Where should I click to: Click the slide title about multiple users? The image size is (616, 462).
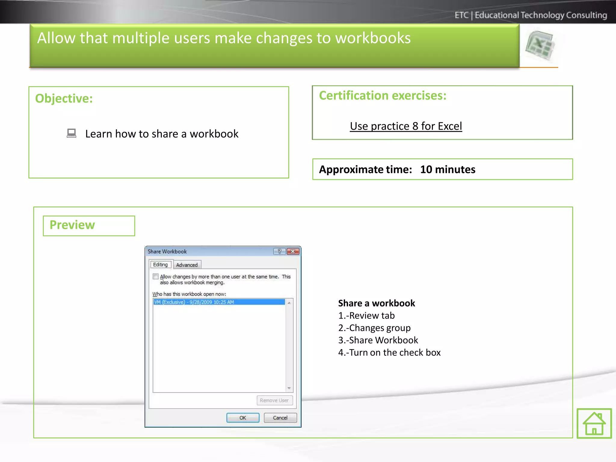coord(224,38)
